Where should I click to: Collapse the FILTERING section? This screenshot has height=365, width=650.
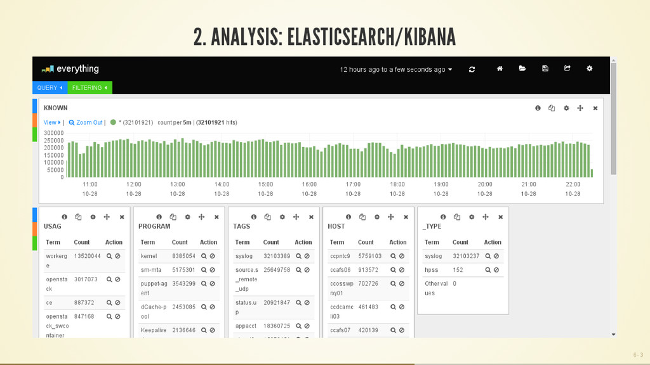(90, 87)
